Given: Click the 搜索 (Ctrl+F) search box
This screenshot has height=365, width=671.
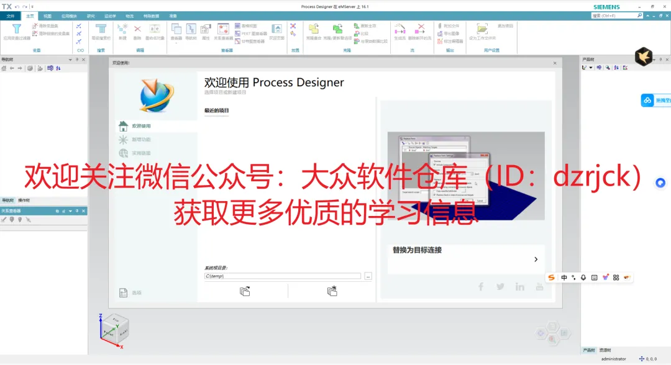Looking at the screenshot, I should pyautogui.click(x=617, y=16).
